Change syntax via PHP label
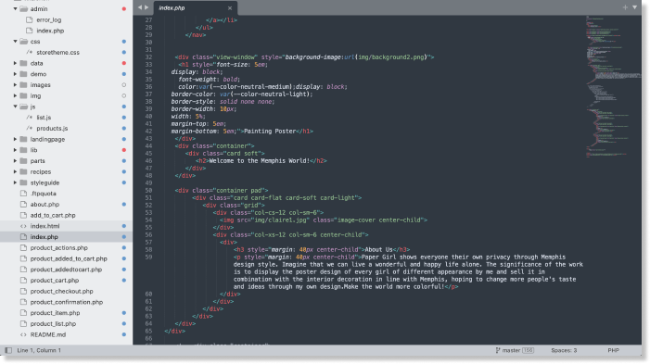 (614, 350)
